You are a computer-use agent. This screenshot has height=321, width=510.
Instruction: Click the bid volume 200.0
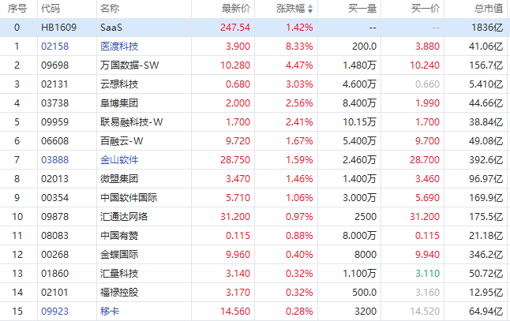point(364,46)
